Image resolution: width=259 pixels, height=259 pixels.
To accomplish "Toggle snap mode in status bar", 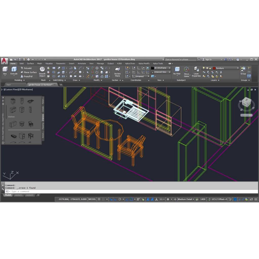I will pos(103,199).
